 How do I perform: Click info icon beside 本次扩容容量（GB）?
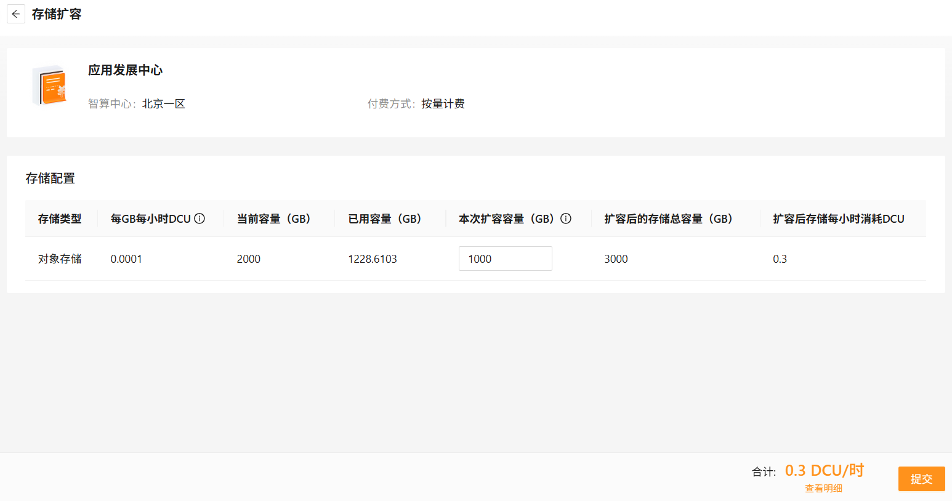pyautogui.click(x=566, y=218)
